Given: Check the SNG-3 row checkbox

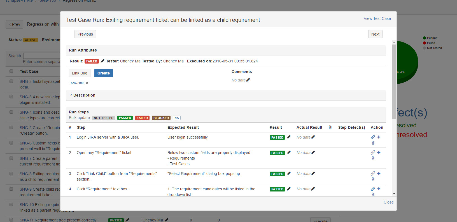Looking at the screenshot, I should 11,97.
